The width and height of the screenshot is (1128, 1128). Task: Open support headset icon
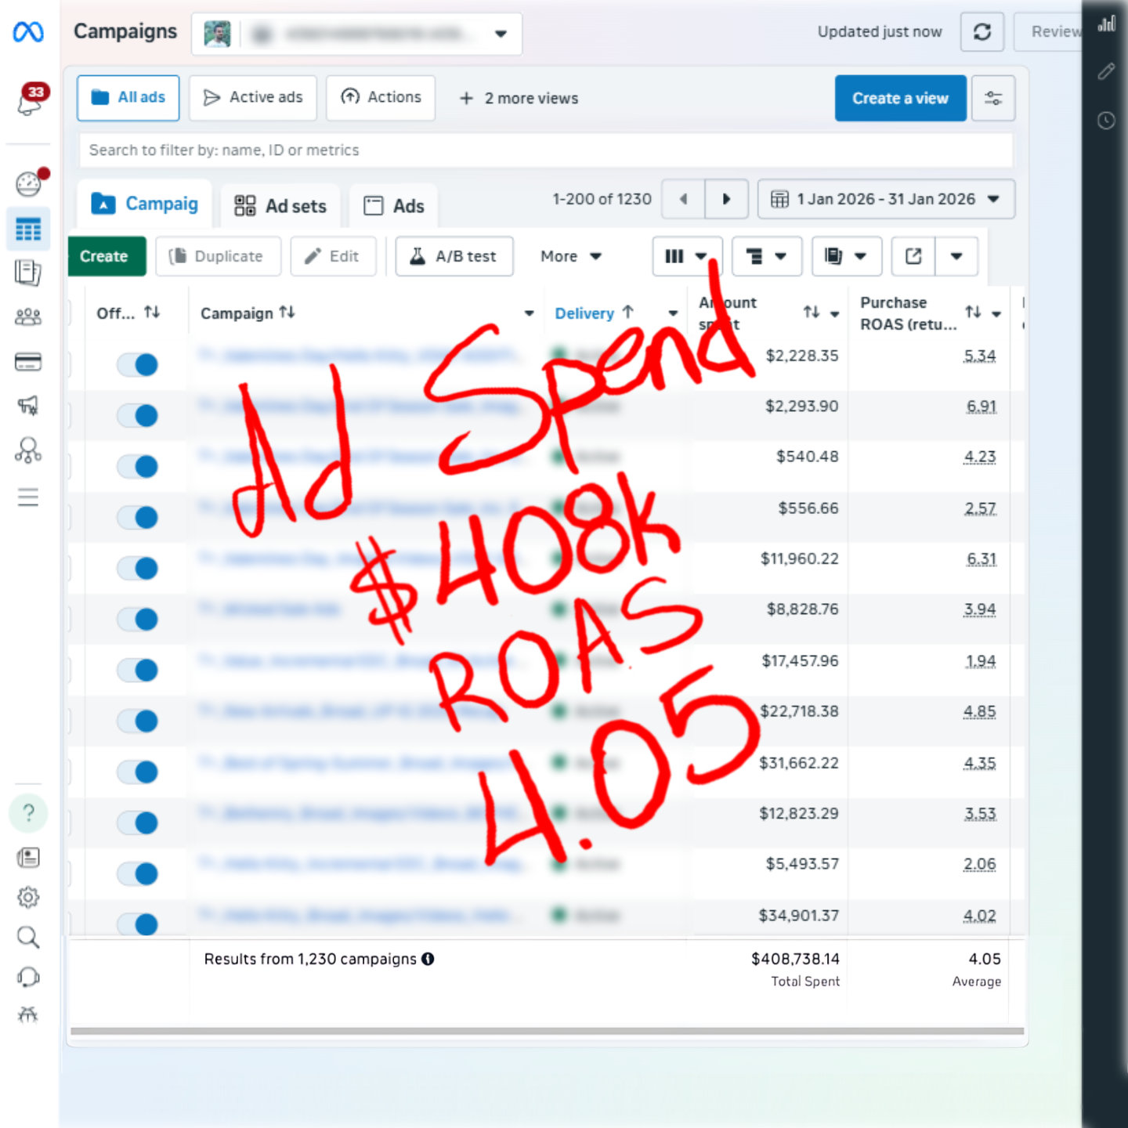click(28, 977)
